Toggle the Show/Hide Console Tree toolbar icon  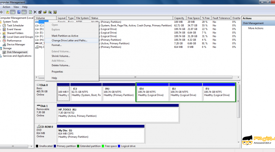13,12
